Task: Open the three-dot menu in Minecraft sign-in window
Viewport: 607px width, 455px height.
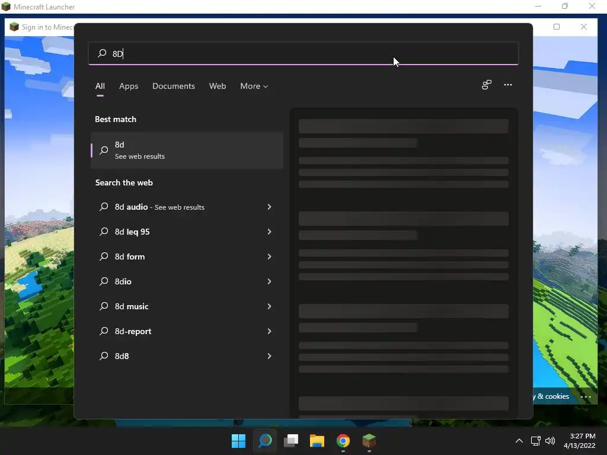Action: (x=586, y=396)
